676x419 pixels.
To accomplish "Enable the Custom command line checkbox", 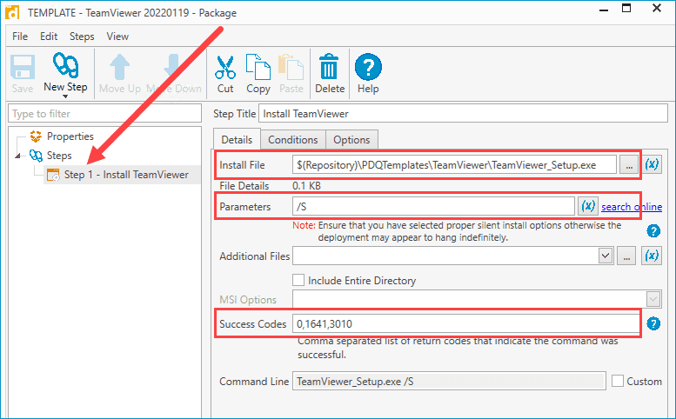I will [618, 381].
